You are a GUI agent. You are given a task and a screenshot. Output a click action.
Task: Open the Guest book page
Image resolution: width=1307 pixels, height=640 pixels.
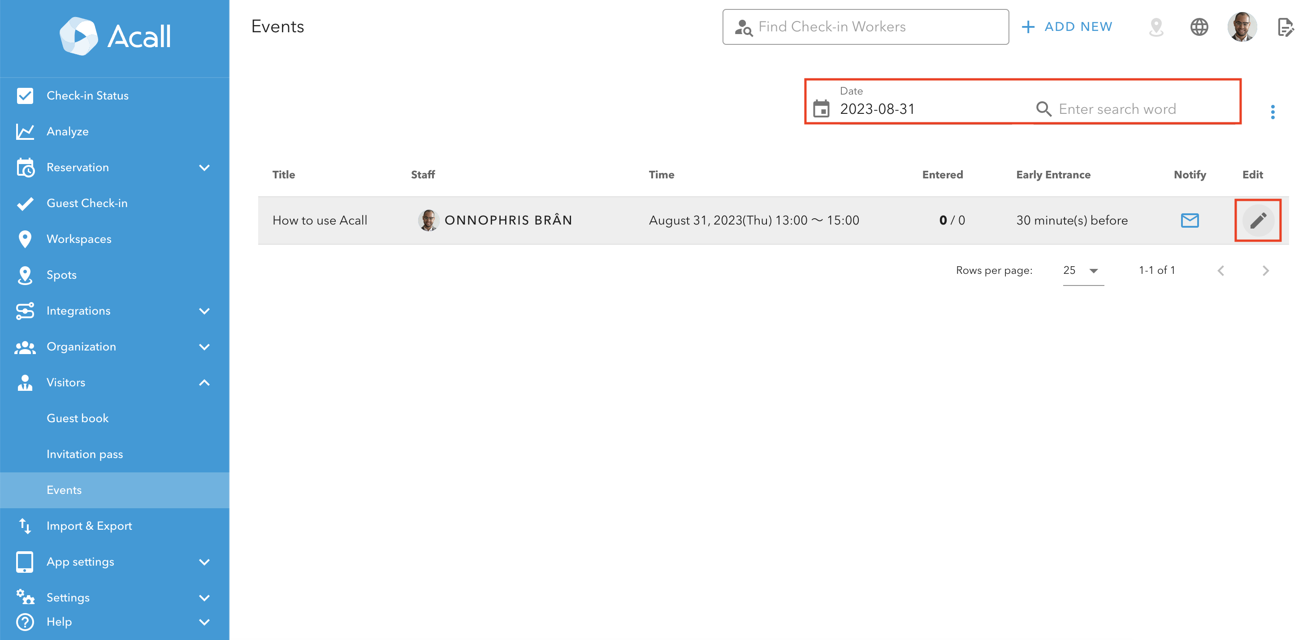coord(78,418)
